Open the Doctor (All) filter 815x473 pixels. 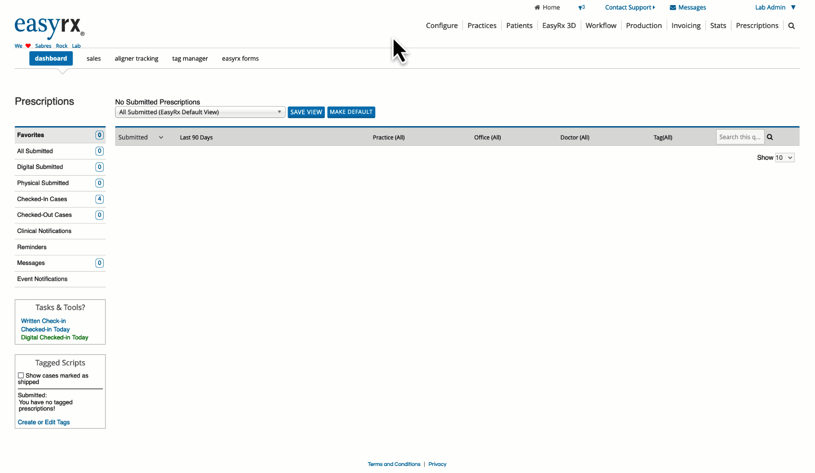[575, 138]
